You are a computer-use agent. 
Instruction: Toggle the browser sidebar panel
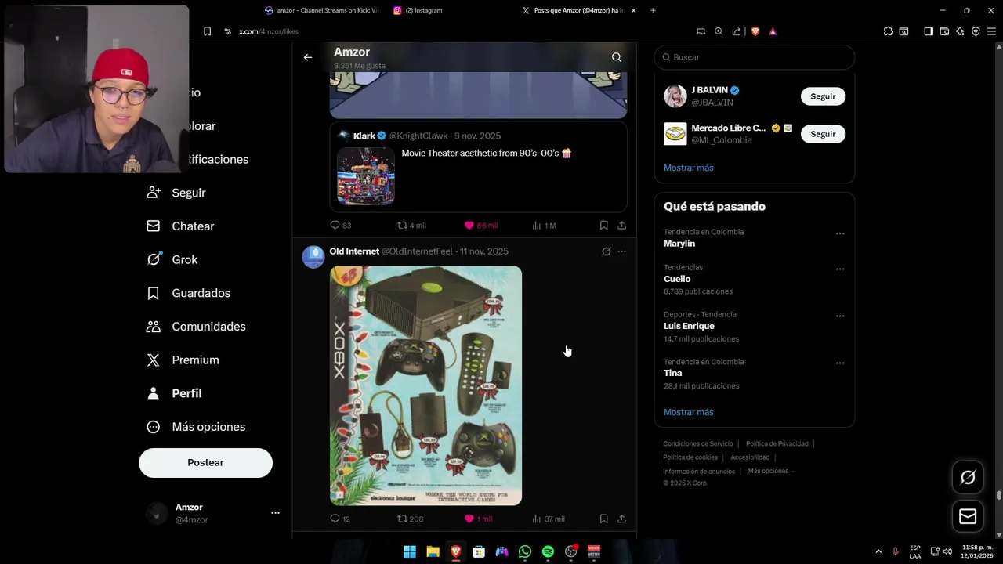click(x=929, y=31)
